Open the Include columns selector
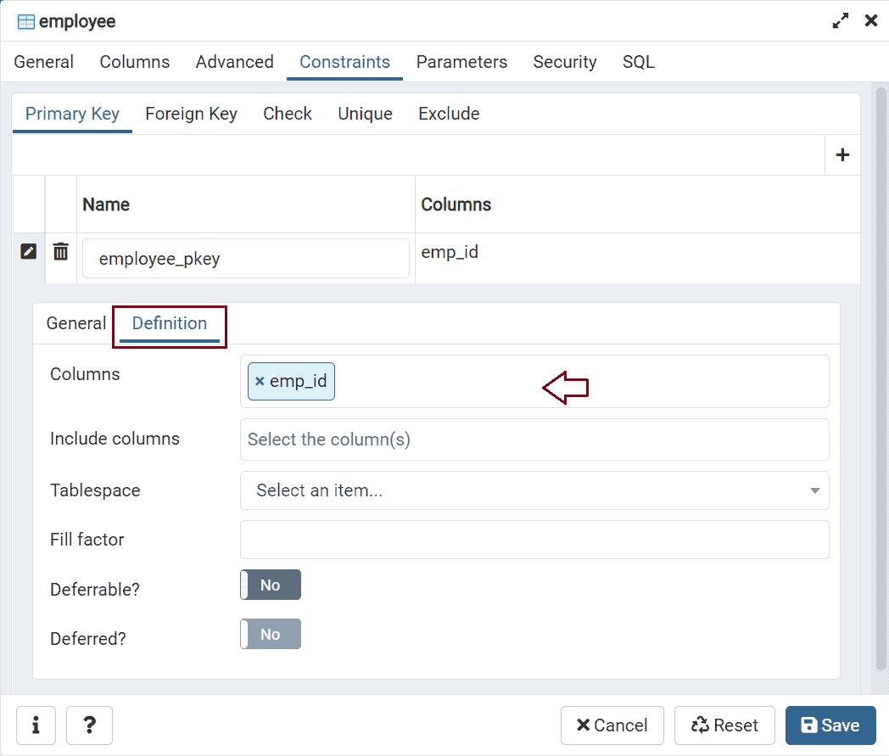Image resolution: width=889 pixels, height=756 pixels. point(534,440)
